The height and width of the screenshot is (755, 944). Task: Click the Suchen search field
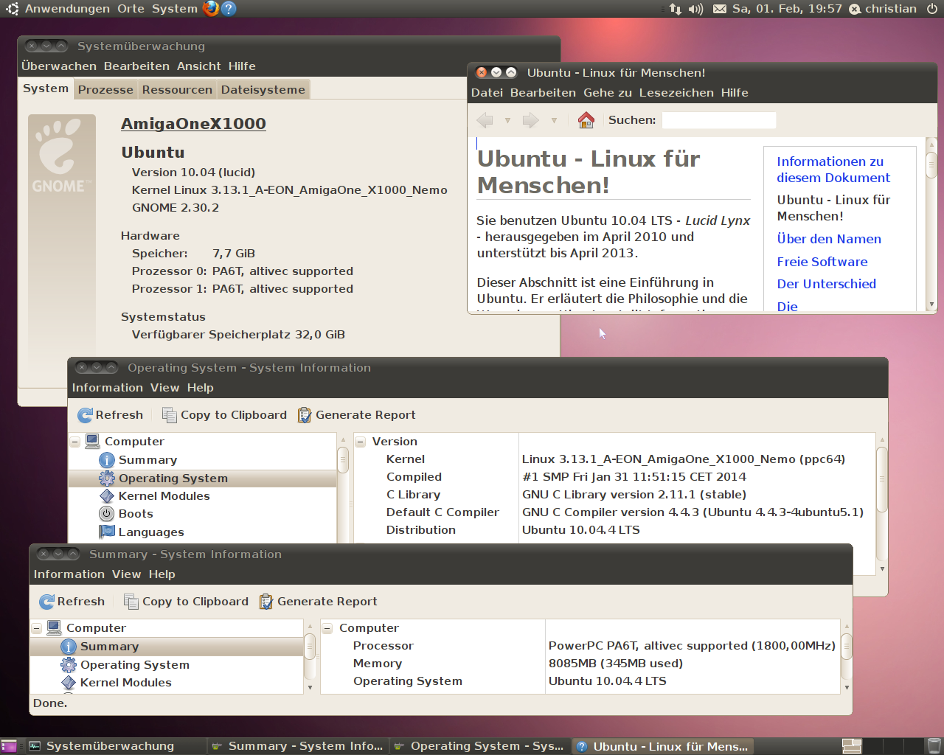click(x=718, y=120)
